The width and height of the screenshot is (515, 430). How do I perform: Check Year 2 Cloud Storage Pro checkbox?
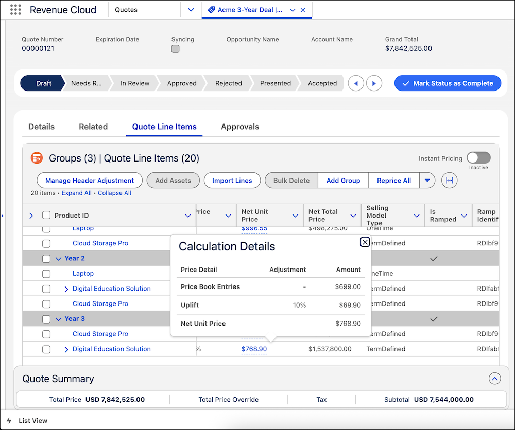pos(46,303)
